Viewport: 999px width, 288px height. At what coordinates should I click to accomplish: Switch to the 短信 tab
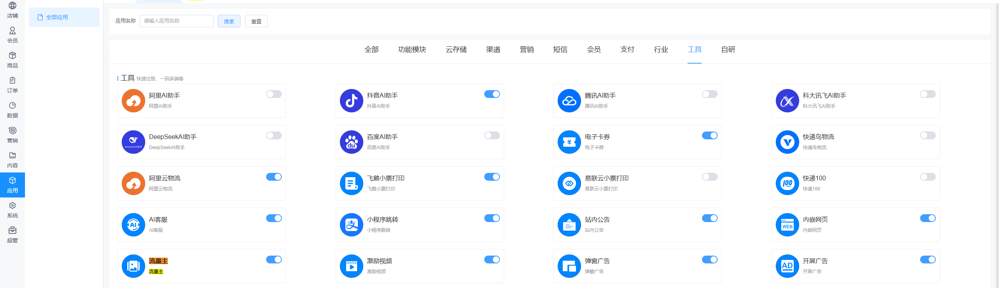point(560,50)
